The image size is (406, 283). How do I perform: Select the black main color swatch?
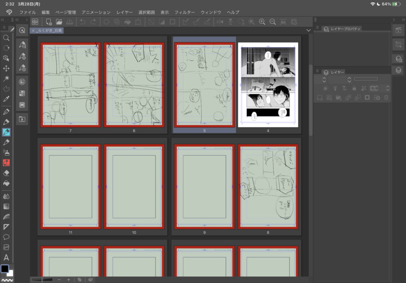pyautogui.click(x=5, y=269)
